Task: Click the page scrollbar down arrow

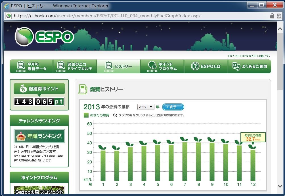Action: pos(280,186)
